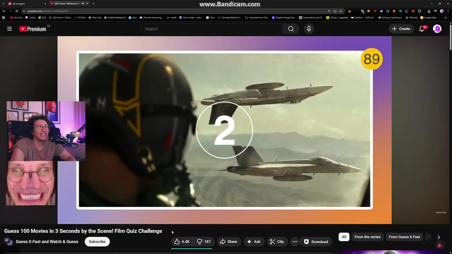This screenshot has width=452, height=254.
Task: Open Guess It Fast and Watch & Guess channel
Action: click(x=47, y=242)
